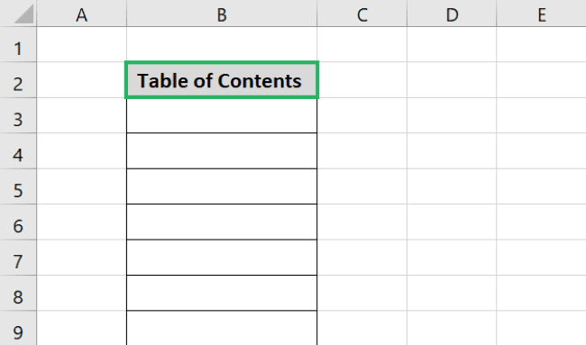Select column C header
This screenshot has width=586, height=345.
(x=362, y=14)
